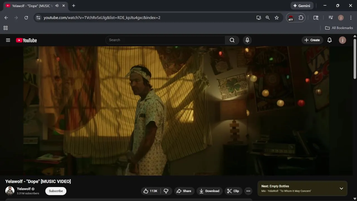Open the extension with 477 badge

point(291,18)
